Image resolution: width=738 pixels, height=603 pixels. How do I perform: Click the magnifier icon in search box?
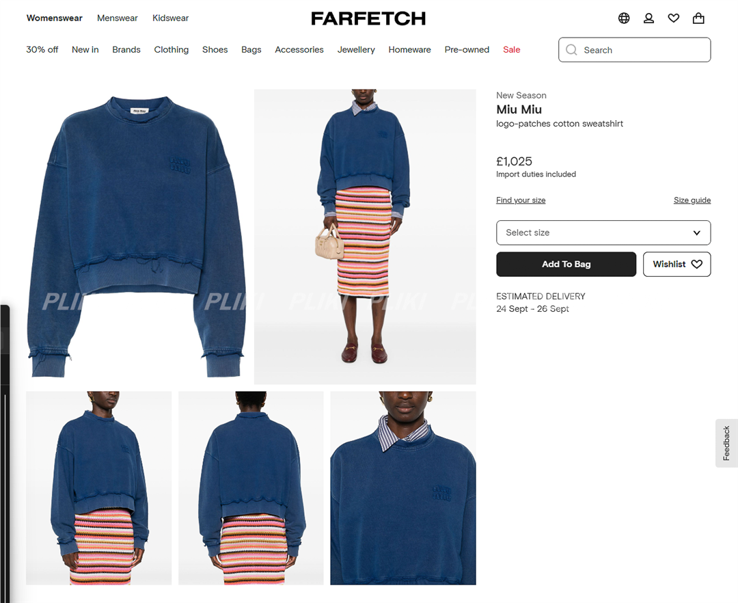[x=571, y=50]
